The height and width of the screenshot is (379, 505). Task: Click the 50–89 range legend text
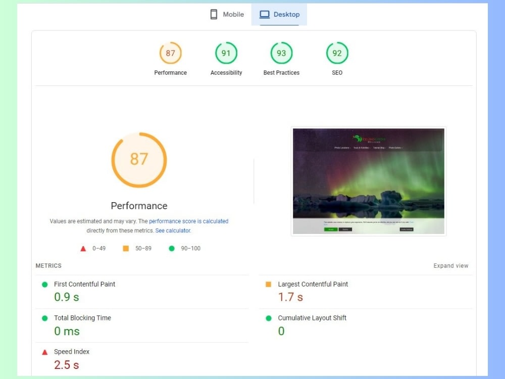(x=143, y=249)
